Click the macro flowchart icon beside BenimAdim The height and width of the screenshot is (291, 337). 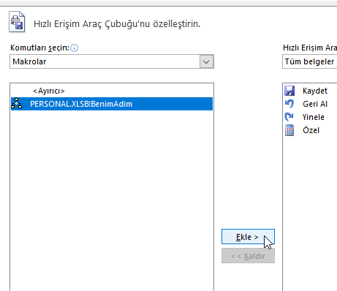point(17,104)
